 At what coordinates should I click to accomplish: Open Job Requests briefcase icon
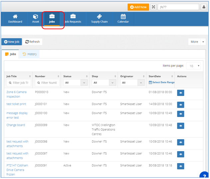[x=73, y=16]
